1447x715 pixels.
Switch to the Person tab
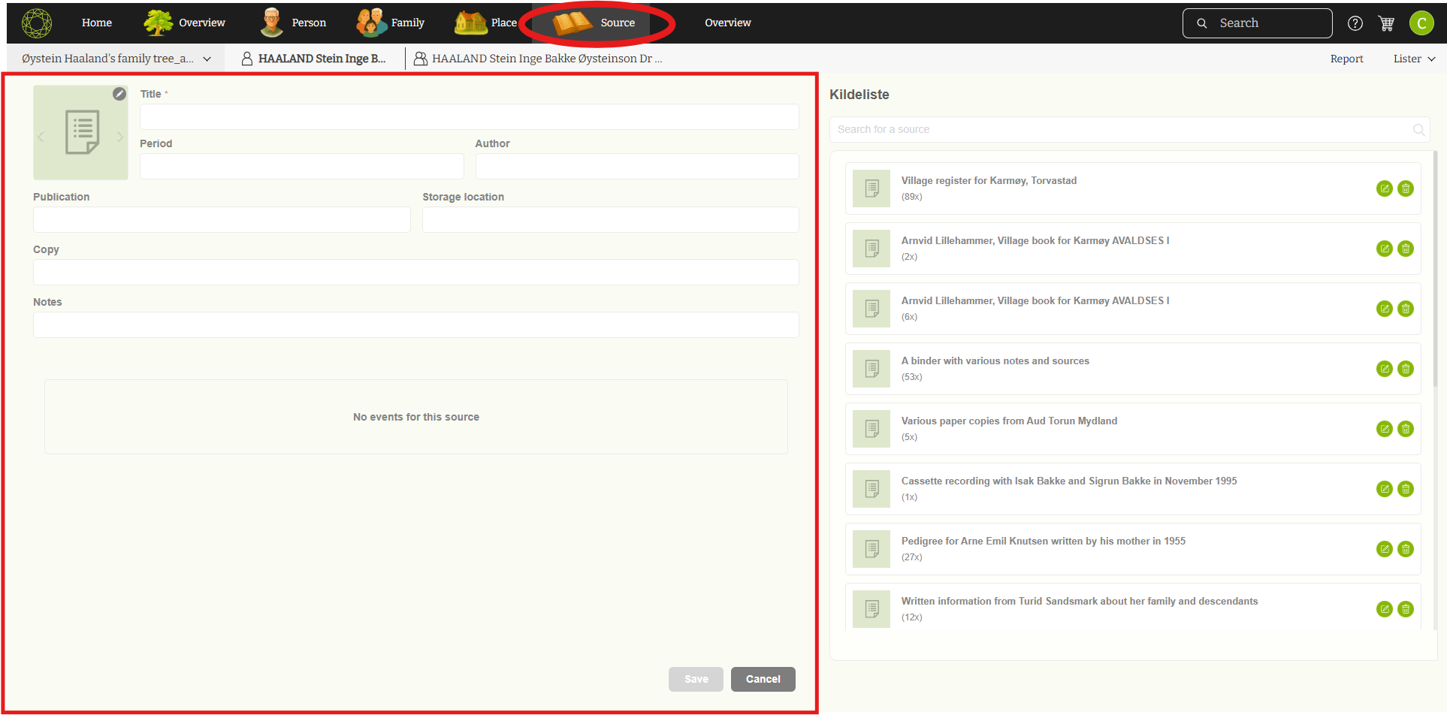pyautogui.click(x=293, y=23)
